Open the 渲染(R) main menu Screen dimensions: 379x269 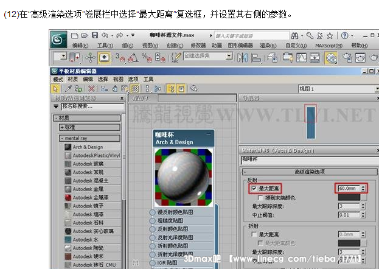268,46
